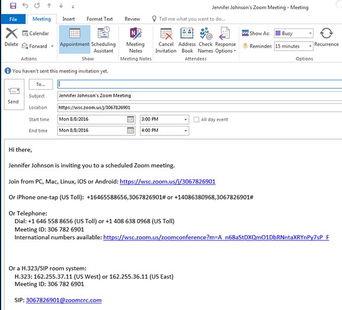Click the 'Hi there,' line in the message body
This screenshot has height=310, width=342.
pos(20,150)
